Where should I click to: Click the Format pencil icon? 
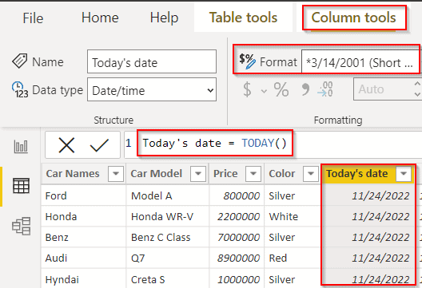[247, 61]
